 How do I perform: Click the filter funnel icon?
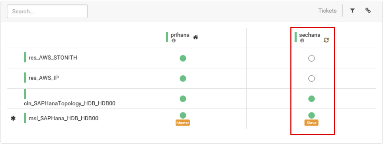[352, 11]
